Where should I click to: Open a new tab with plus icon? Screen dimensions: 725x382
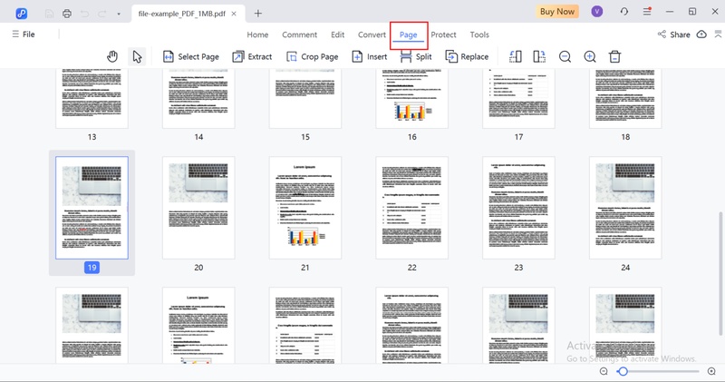(x=258, y=14)
